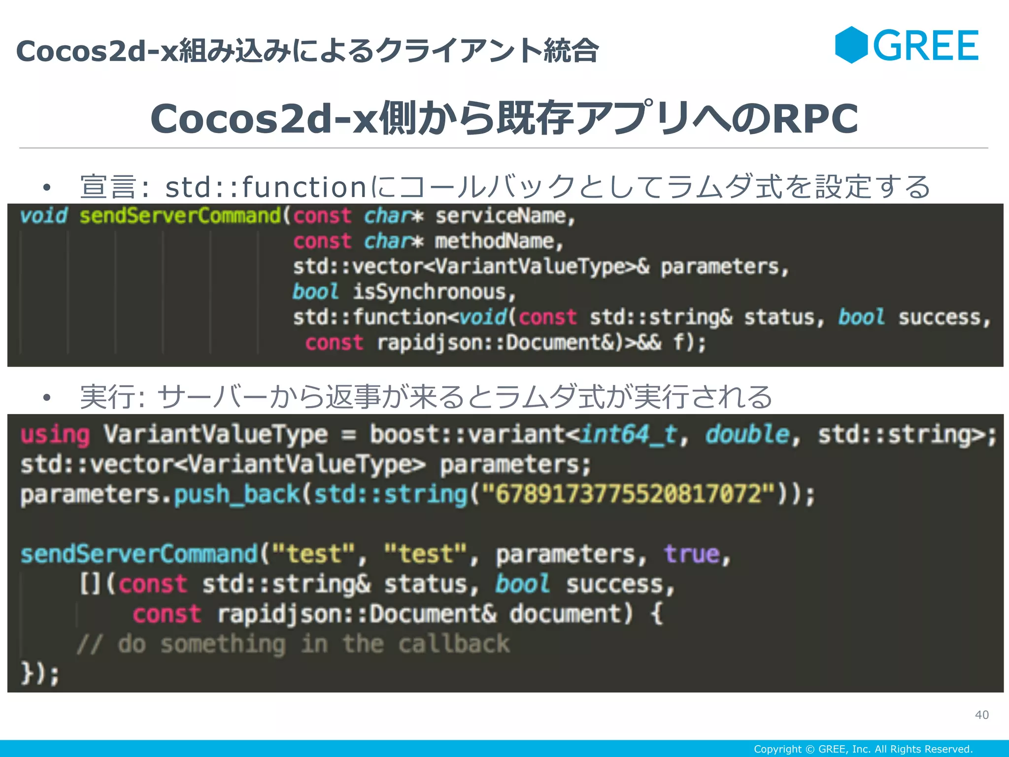Click the code line 'const char* methodName,'
This screenshot has width=1009, height=757.
coord(428,241)
